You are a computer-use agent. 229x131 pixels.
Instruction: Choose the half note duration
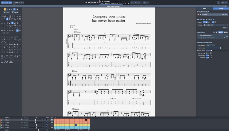5,23
